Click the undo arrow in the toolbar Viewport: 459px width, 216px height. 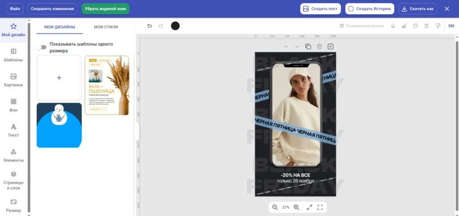click(150, 26)
